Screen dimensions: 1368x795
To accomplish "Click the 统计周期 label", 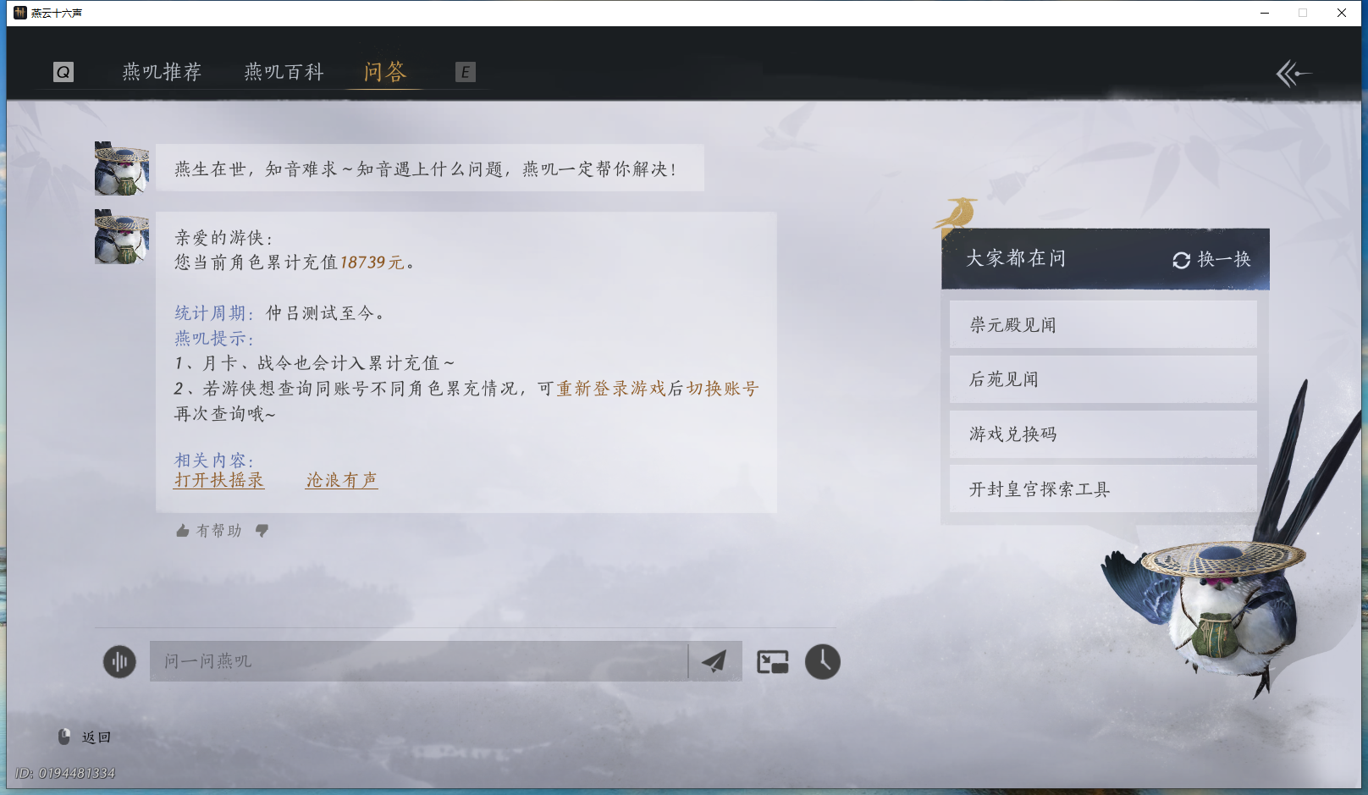I will pyautogui.click(x=214, y=313).
